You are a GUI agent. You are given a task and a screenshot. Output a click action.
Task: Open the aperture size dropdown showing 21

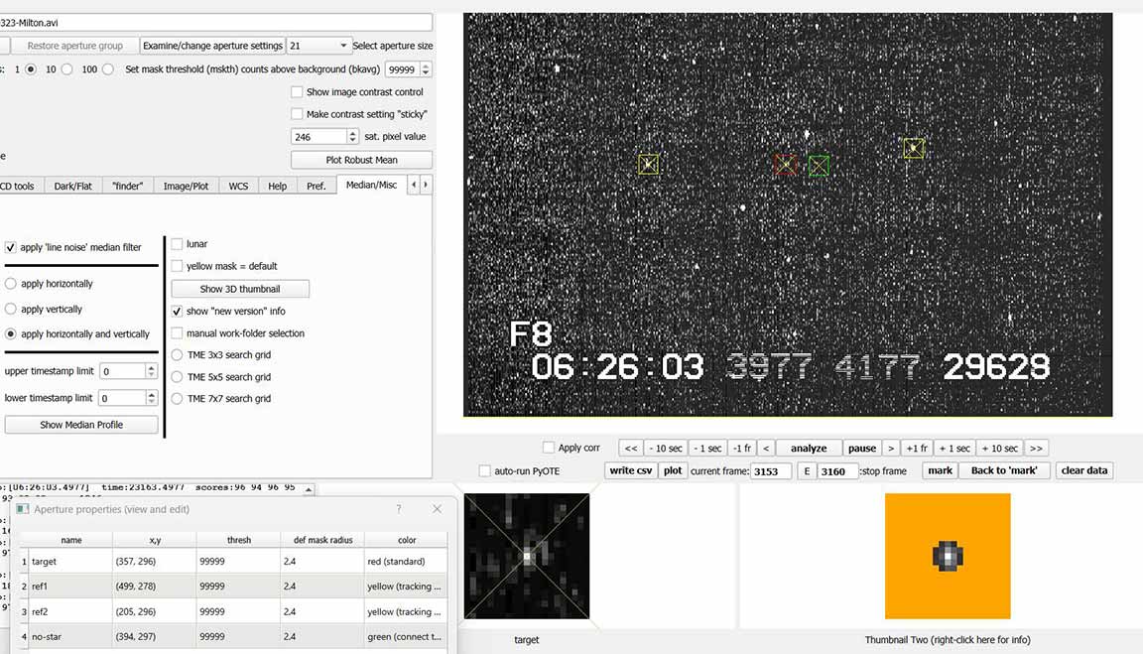pos(318,46)
